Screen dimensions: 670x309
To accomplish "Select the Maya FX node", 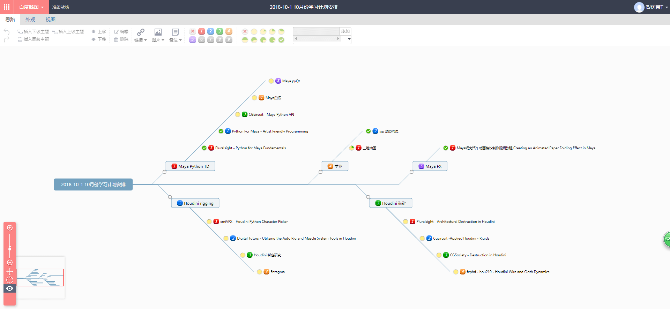I will coord(430,166).
